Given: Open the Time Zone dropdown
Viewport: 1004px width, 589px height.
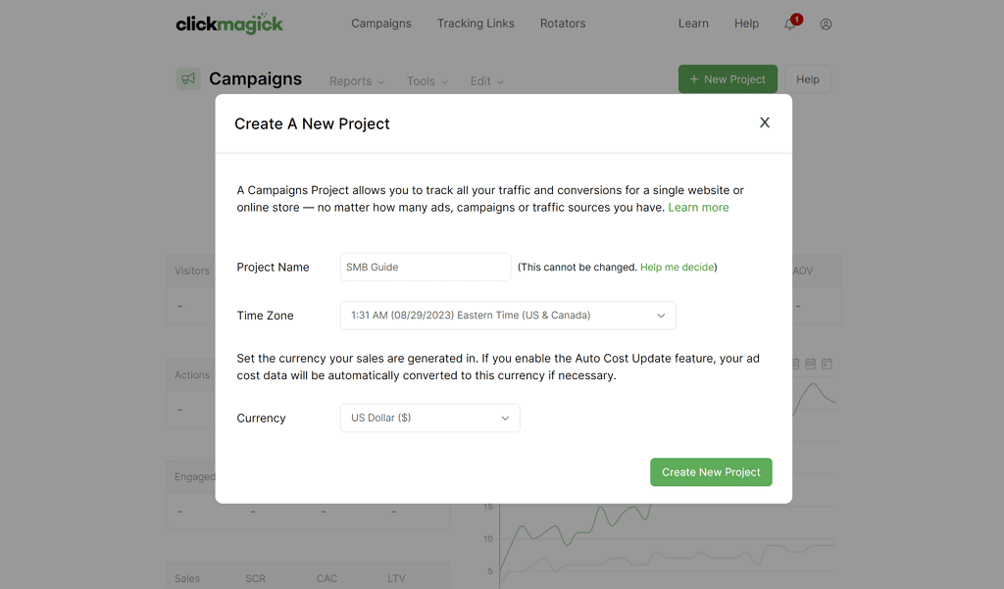Looking at the screenshot, I should [508, 316].
